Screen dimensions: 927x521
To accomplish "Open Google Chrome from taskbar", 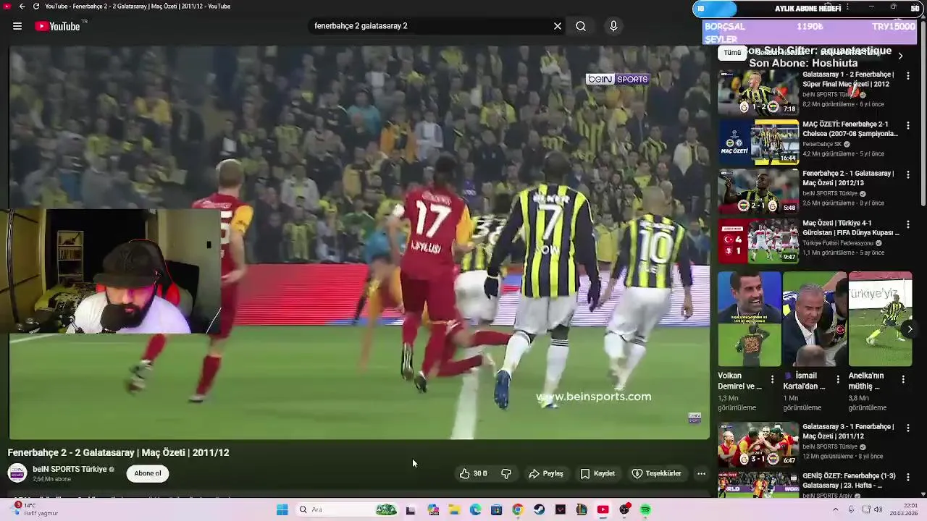I will coord(517,509).
